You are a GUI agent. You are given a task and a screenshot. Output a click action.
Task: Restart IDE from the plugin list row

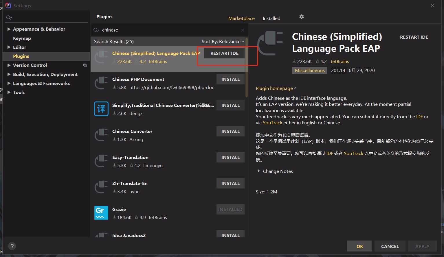click(x=224, y=53)
